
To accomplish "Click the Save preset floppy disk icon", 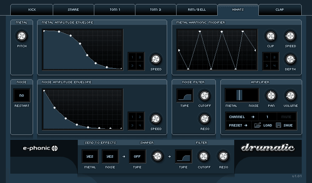I will tap(278, 125).
